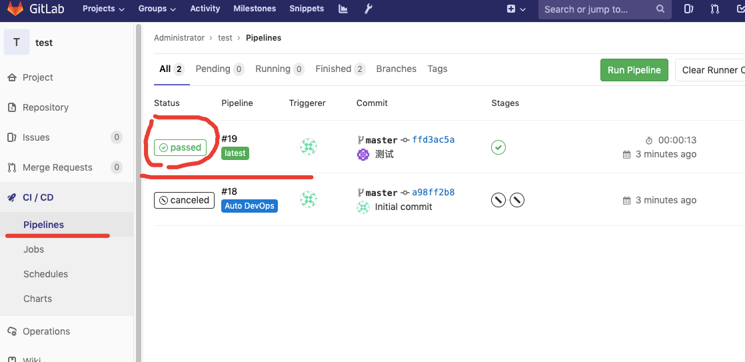745x362 pixels.
Task: Expand the Projects dropdown menu
Action: (x=103, y=9)
